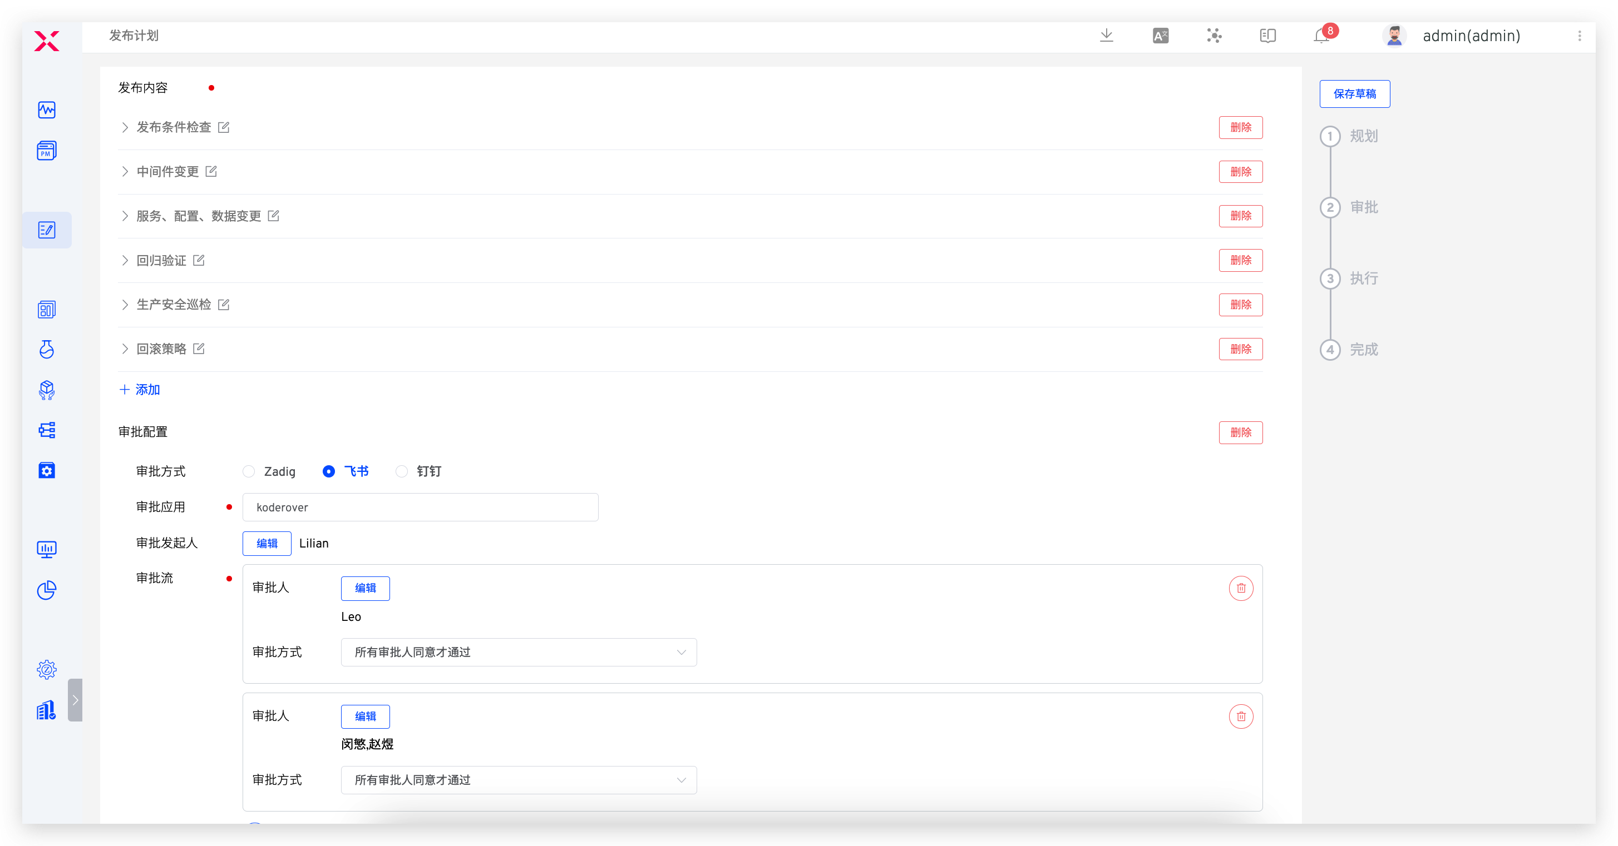The height and width of the screenshot is (846, 1618).
Task: Select 钉钉 approval method radio
Action: click(402, 471)
